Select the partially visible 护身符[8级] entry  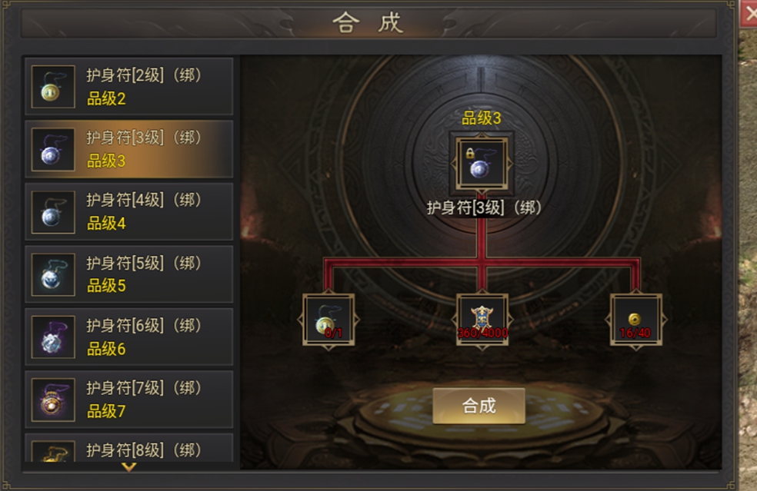[x=129, y=448]
